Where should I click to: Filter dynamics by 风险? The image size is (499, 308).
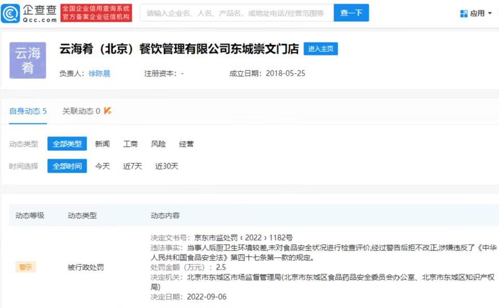tap(158, 144)
